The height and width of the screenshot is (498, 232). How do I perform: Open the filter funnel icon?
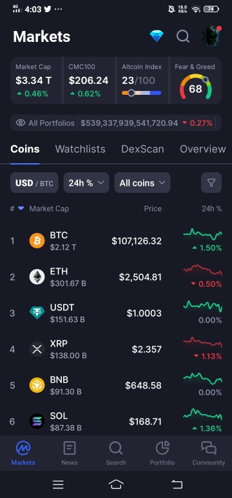tap(211, 183)
